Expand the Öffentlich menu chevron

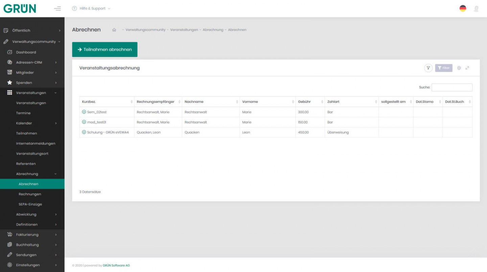[x=60, y=31]
